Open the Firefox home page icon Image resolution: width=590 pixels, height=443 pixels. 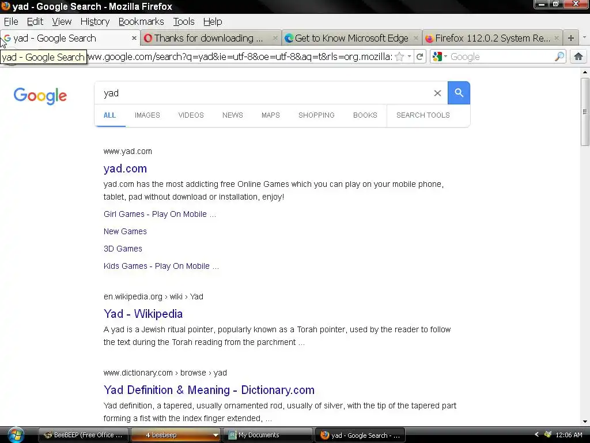[578, 57]
